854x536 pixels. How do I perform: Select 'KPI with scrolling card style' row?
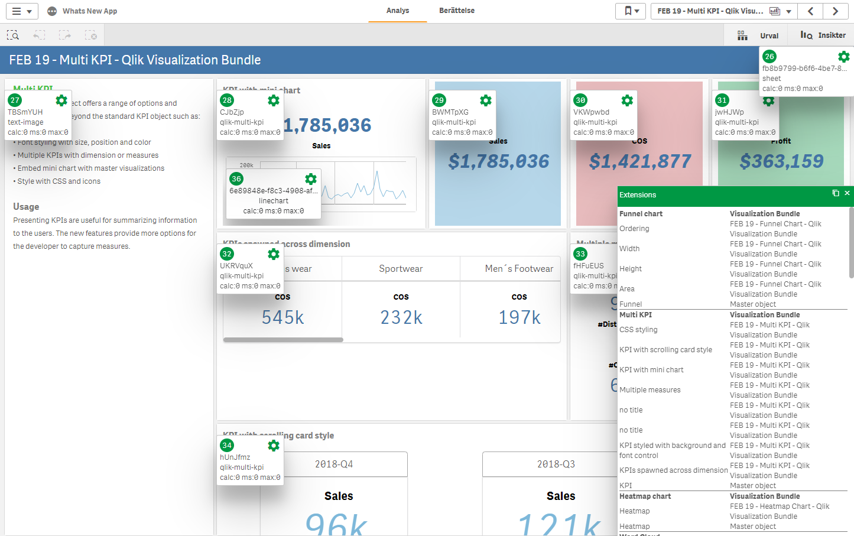[x=733, y=350]
